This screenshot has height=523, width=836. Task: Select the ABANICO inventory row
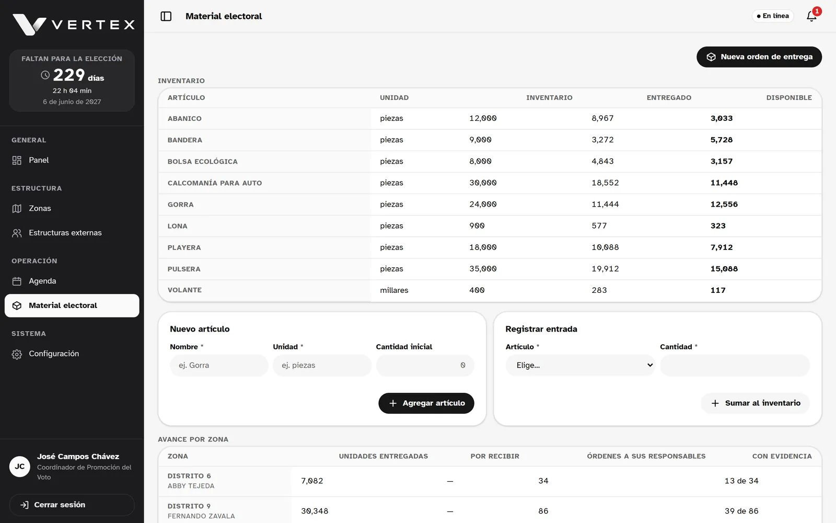click(x=490, y=118)
